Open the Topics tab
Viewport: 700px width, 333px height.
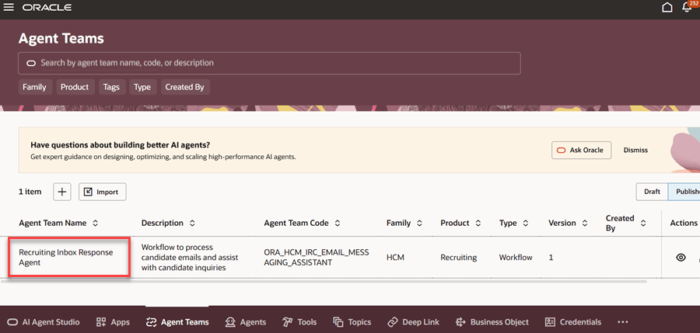(352, 322)
